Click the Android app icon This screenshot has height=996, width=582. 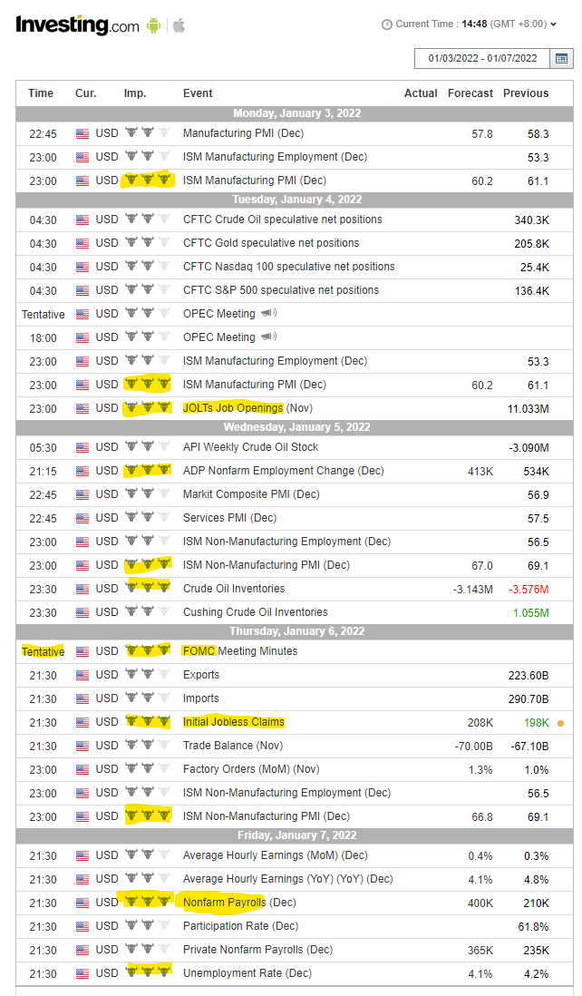153,25
